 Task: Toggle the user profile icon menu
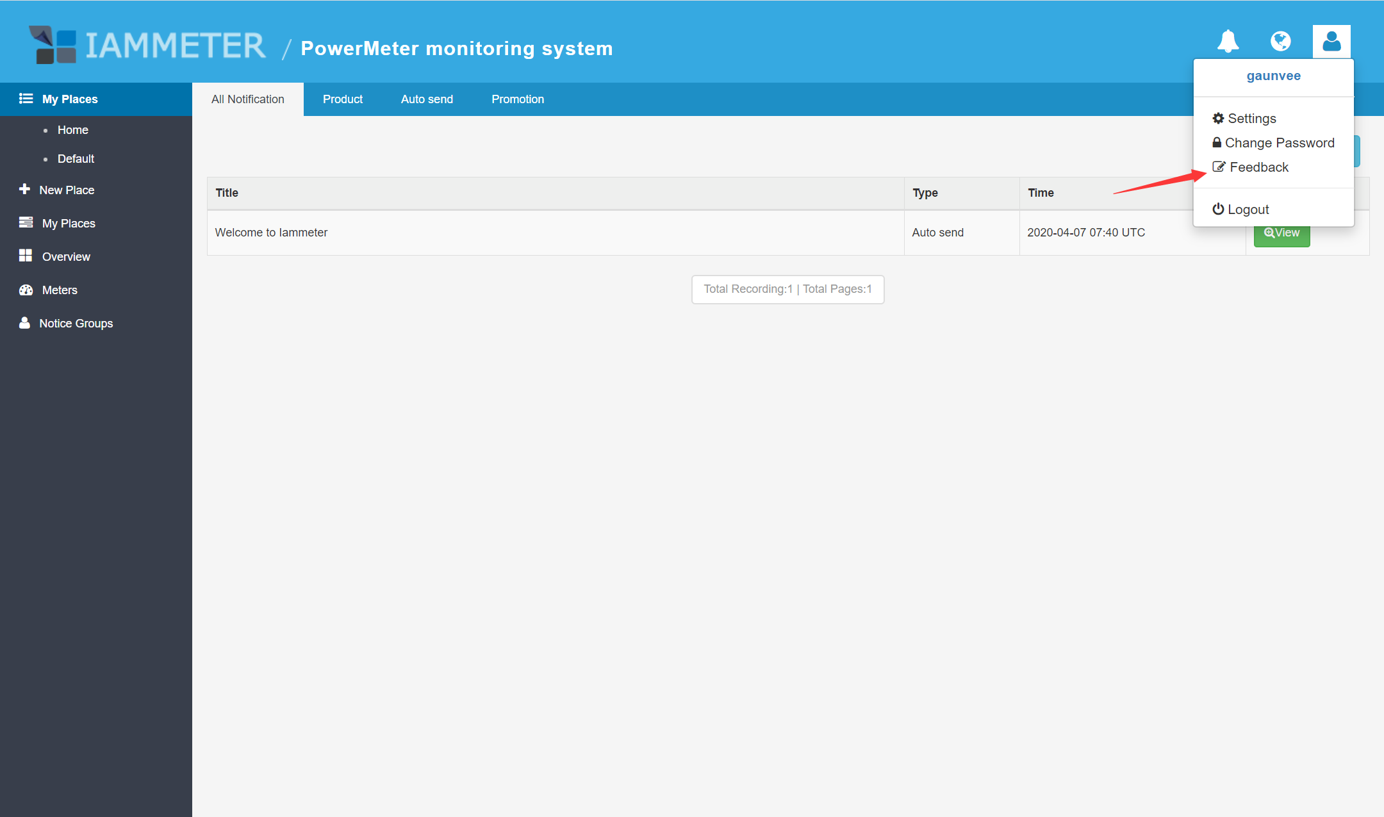[1331, 42]
